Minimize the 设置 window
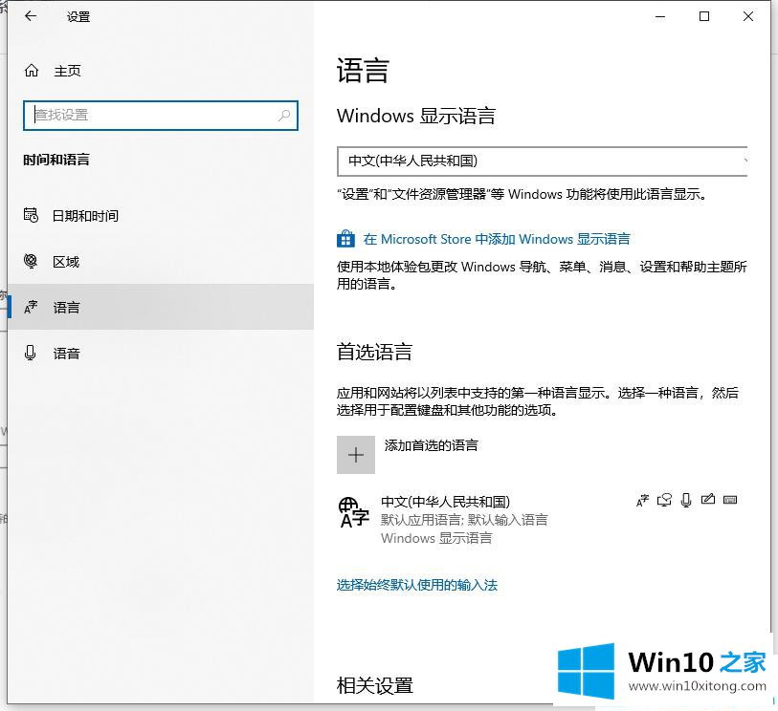778x711 pixels. 660,16
